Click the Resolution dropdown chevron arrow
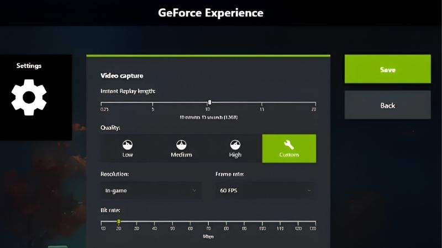Viewport: 442px width, 248px height. (x=194, y=190)
